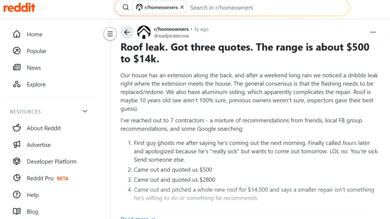Click the Reddit logo

coord(19,8)
